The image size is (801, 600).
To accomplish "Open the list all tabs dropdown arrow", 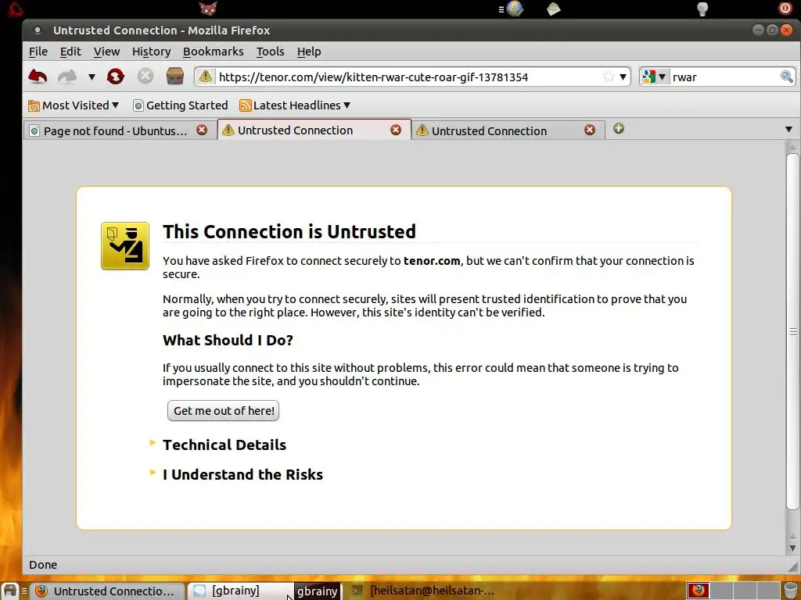I will tap(788, 130).
